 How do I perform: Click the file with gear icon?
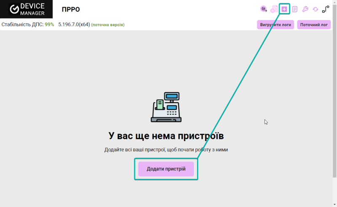click(274, 9)
